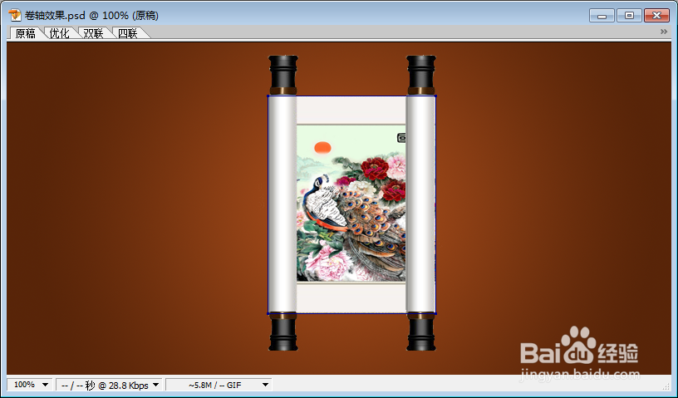Click the peacock painting scroll image
Image resolution: width=678 pixels, height=398 pixels.
351,204
